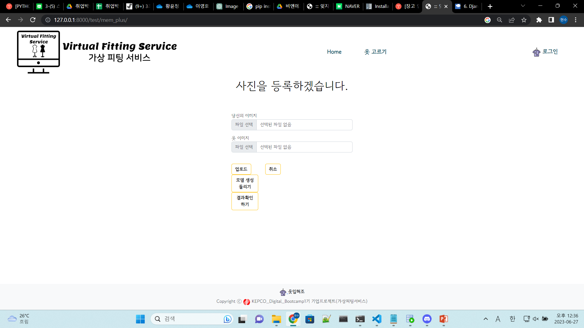Switch to the NAVER tab
This screenshot has height=328, width=584.
[x=348, y=6]
